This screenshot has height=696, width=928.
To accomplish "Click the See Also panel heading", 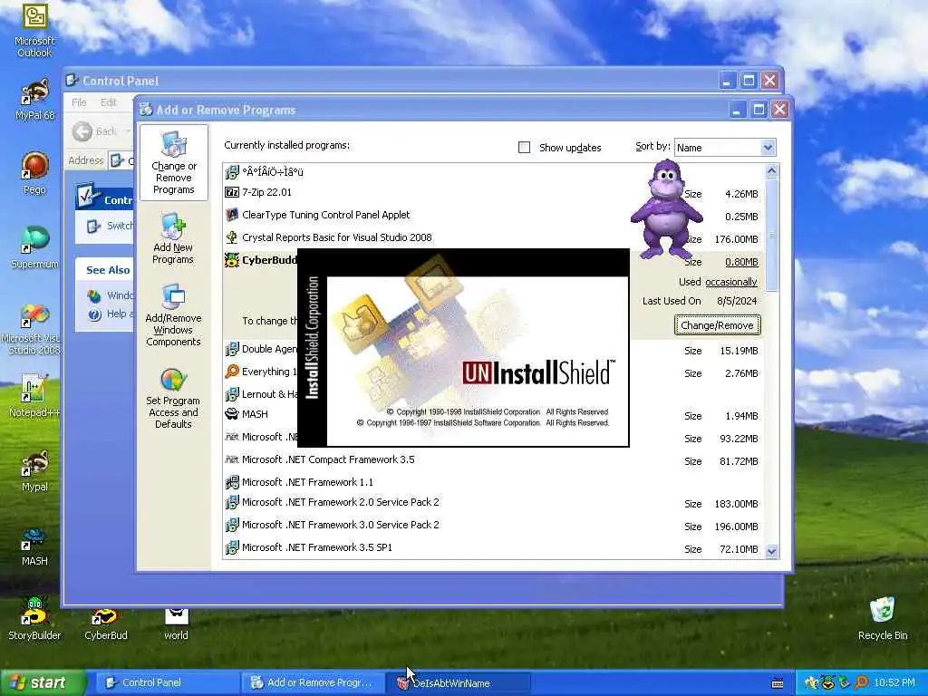I will coord(108,270).
